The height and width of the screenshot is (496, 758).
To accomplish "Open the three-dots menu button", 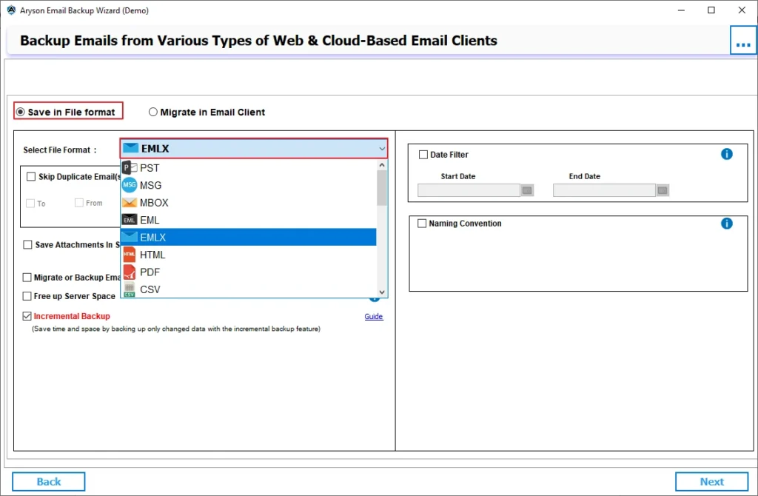I will [743, 41].
